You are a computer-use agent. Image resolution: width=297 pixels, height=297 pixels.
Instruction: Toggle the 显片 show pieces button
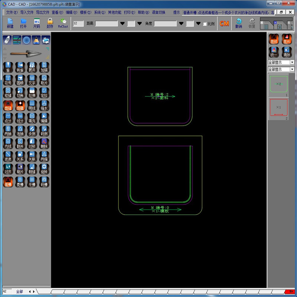point(286,39)
